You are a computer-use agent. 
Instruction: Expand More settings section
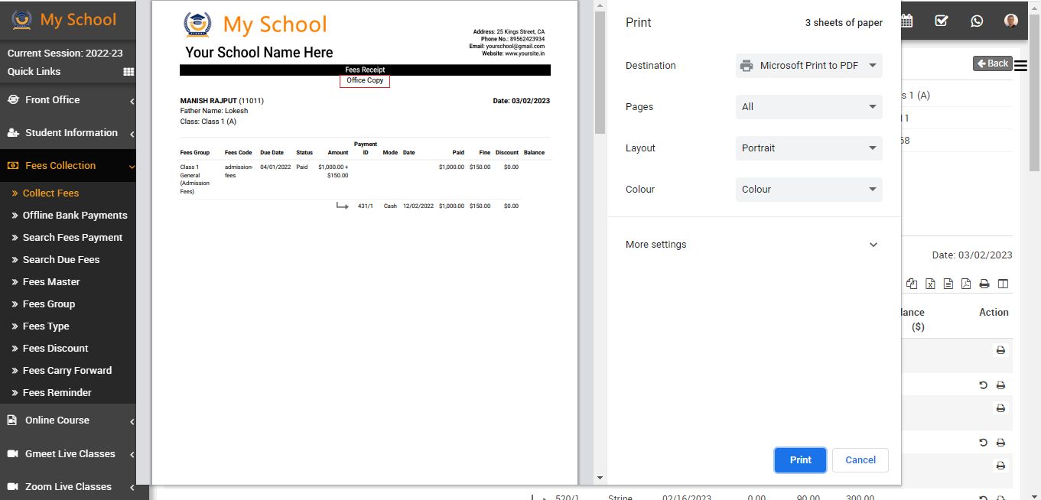[x=753, y=245]
